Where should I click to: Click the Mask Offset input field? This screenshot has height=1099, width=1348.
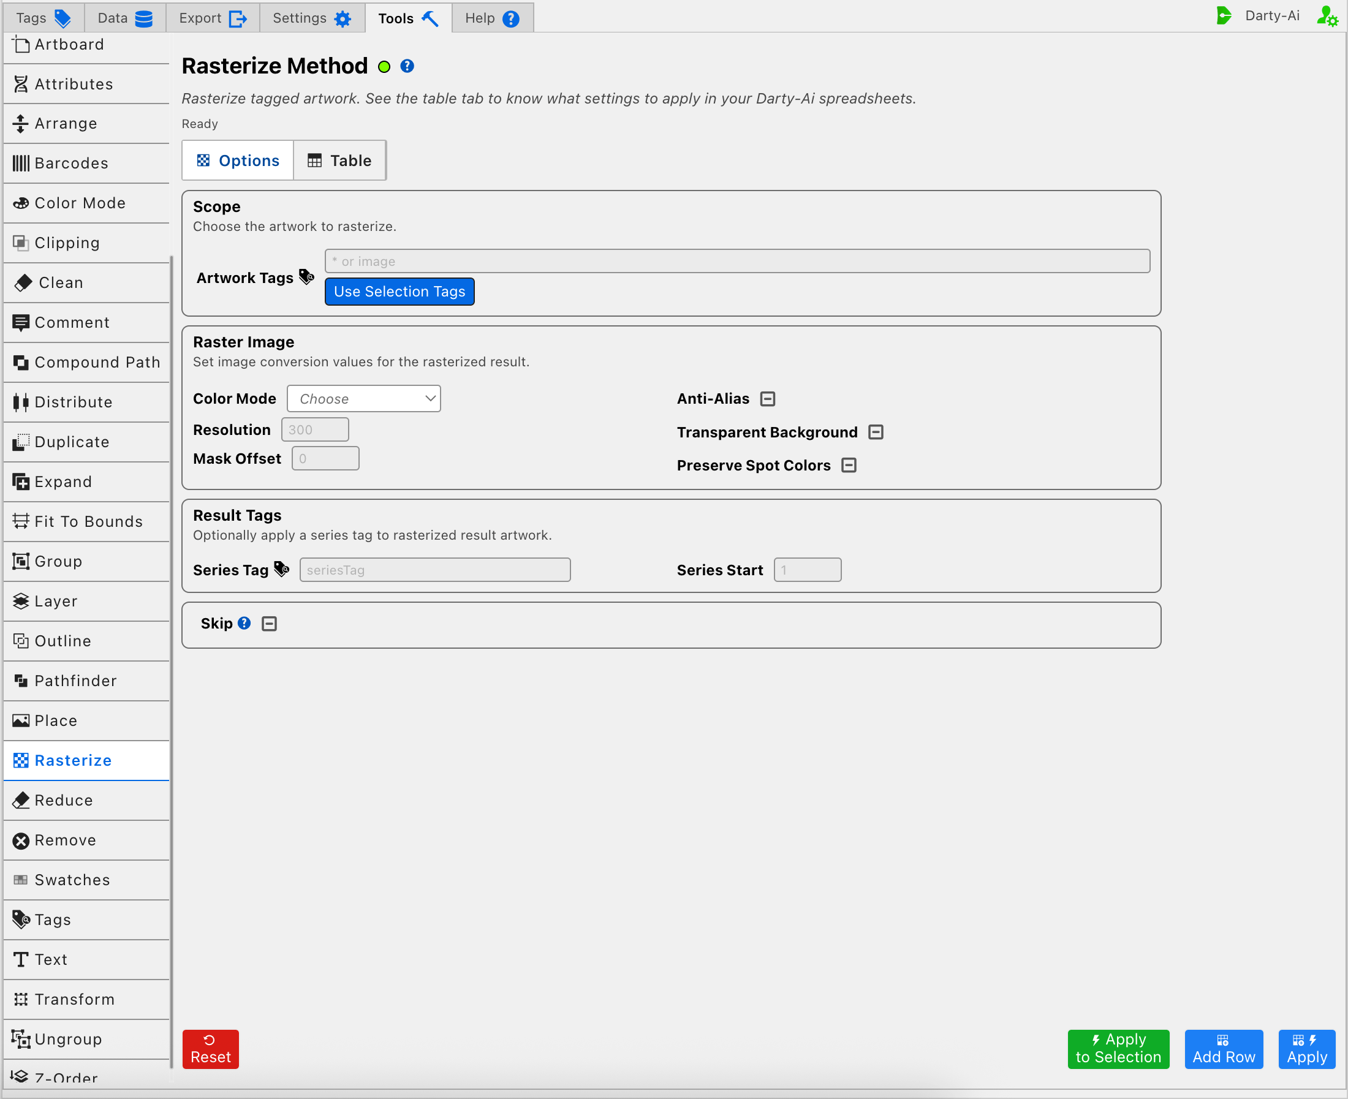pos(325,458)
